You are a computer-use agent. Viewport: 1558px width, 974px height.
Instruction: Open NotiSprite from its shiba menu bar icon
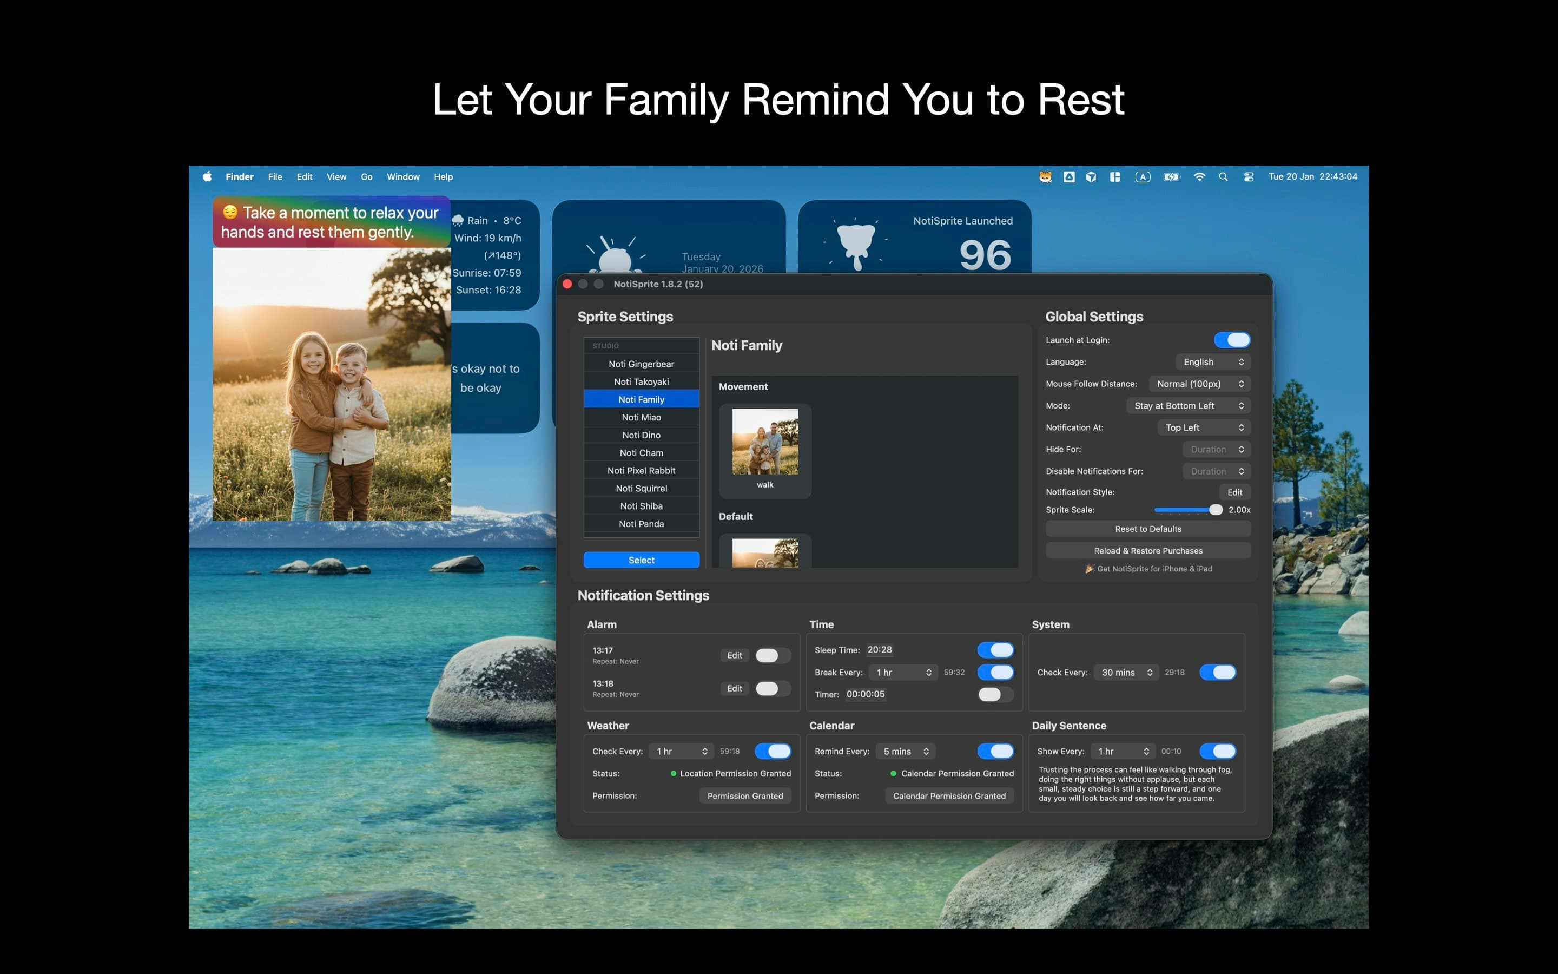[1046, 176]
